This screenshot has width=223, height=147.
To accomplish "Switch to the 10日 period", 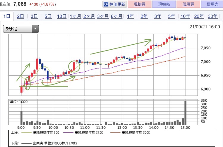I will pos(62,16).
